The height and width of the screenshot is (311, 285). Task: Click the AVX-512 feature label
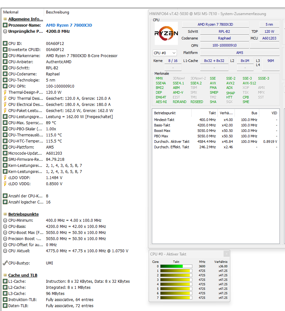pyautogui.click(x=249, y=83)
